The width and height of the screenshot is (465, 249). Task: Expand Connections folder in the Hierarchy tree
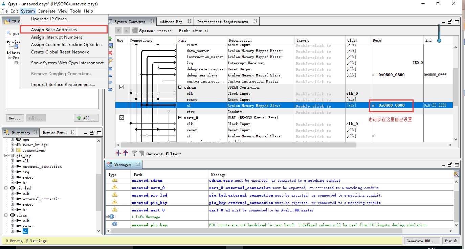[x=13, y=150]
